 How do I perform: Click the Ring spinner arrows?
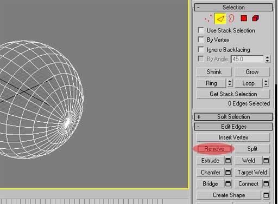pos(230,83)
